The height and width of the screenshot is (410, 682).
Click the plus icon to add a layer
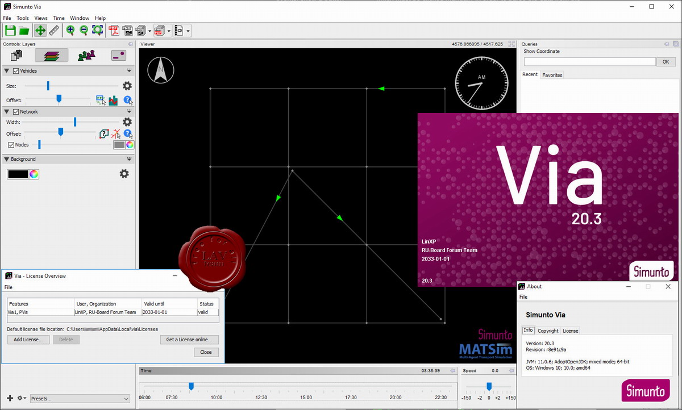tap(10, 399)
